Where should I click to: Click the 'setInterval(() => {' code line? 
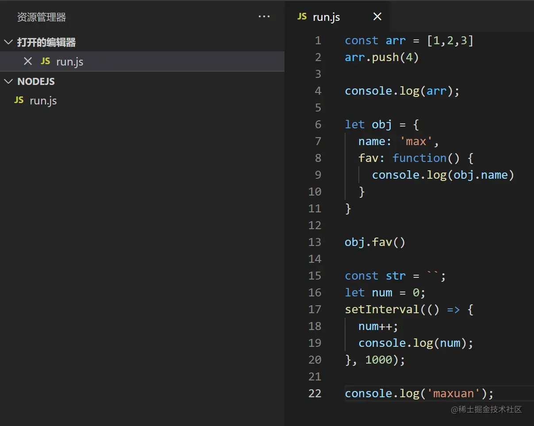point(409,310)
